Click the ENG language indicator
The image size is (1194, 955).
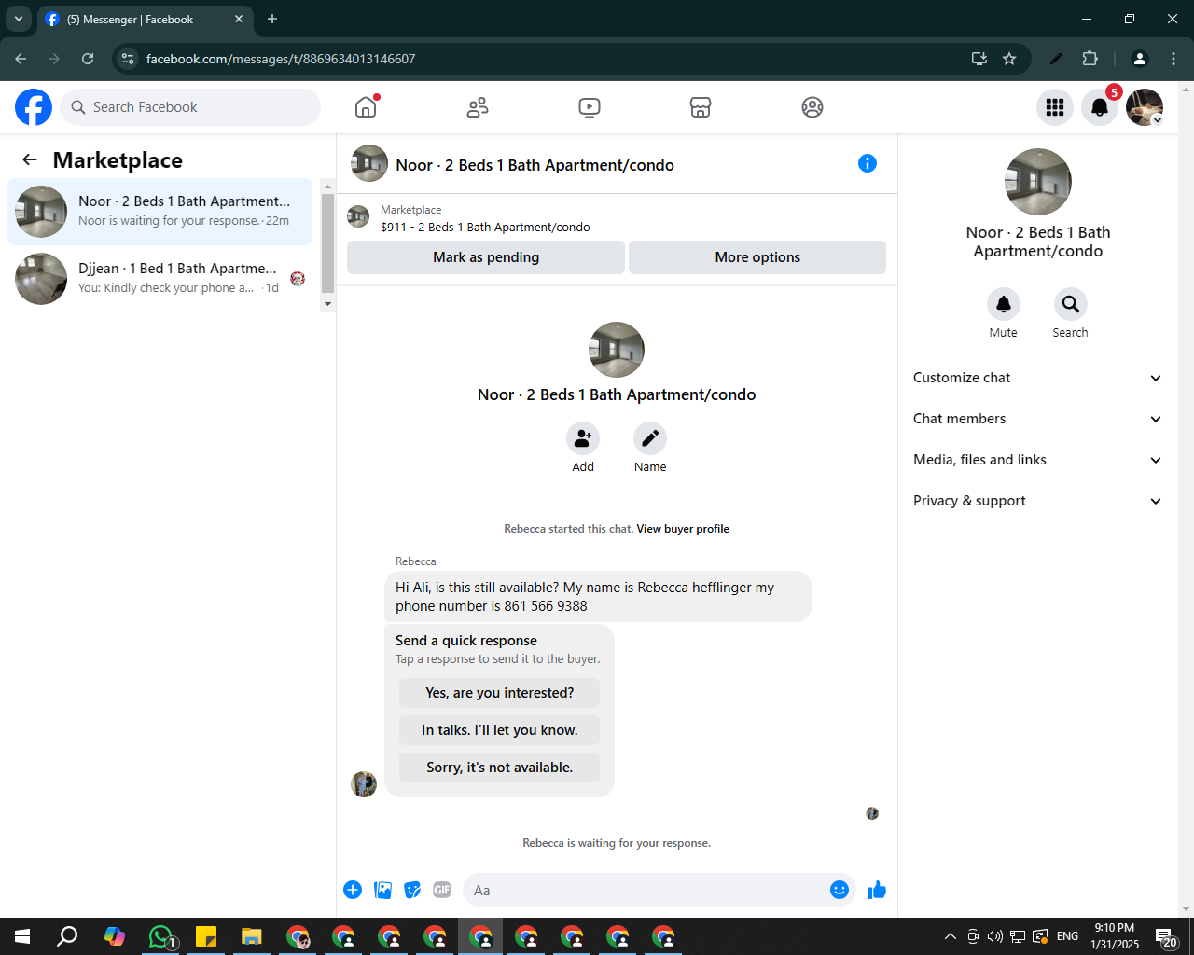(x=1068, y=936)
